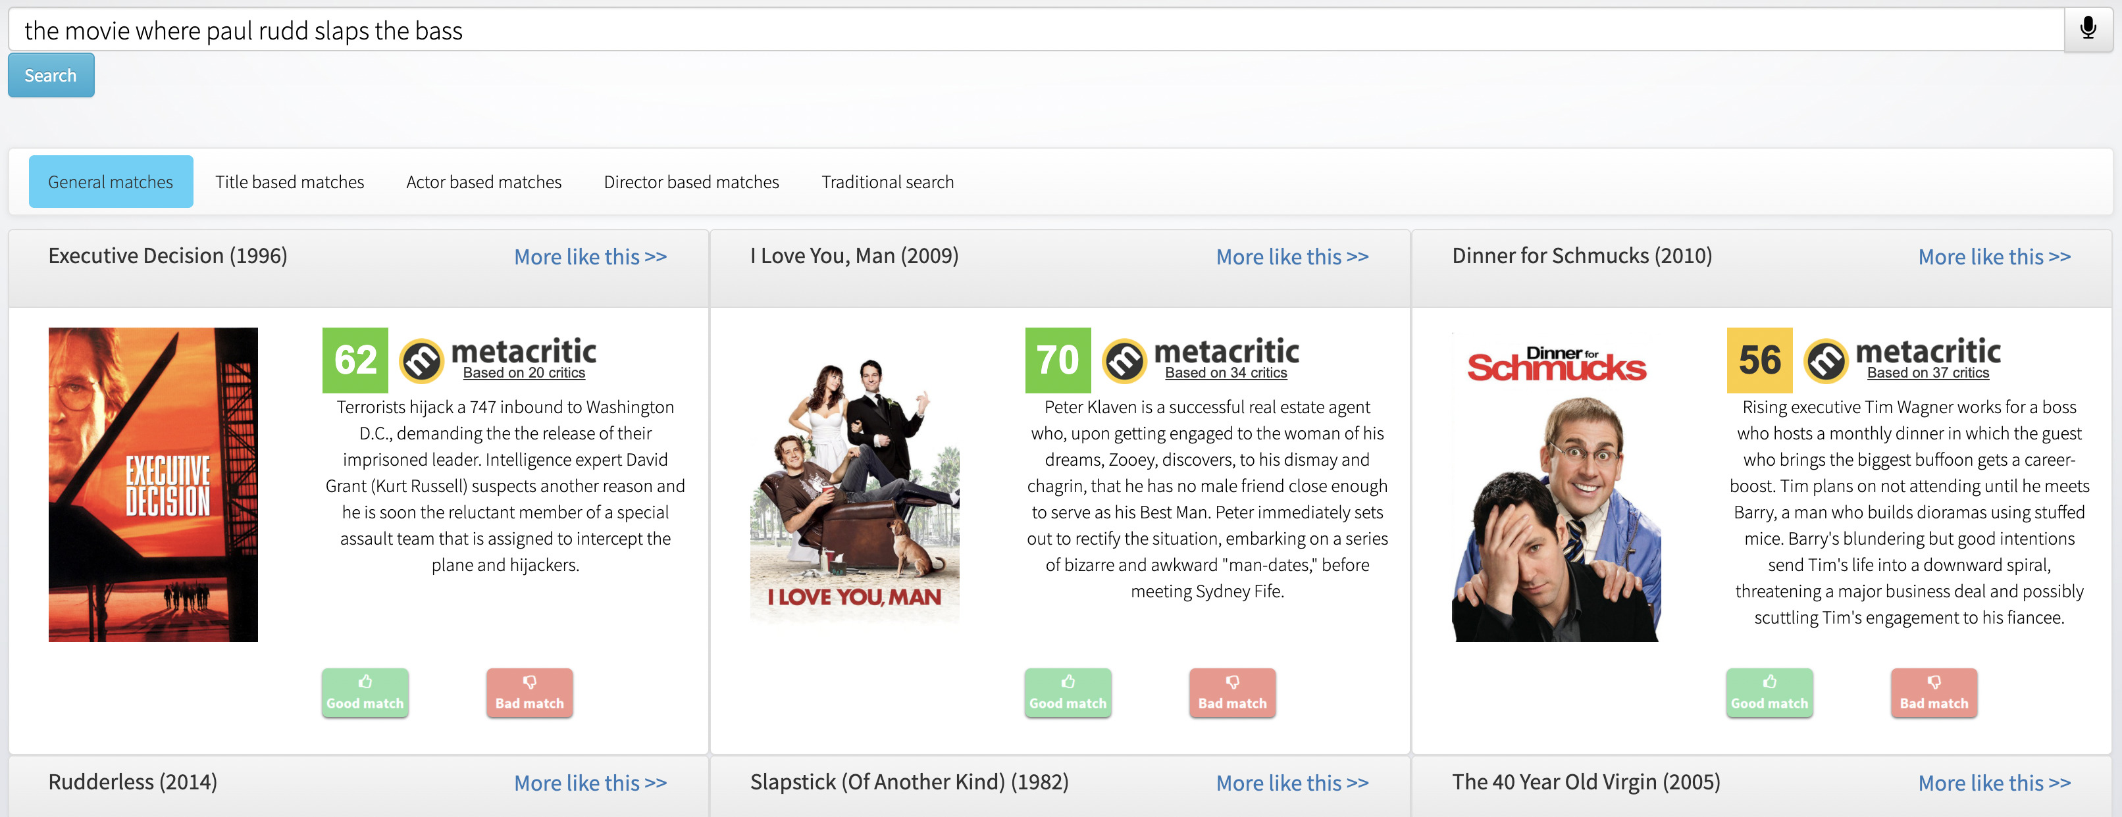Image resolution: width=2122 pixels, height=817 pixels.
Task: Click Based on 20 critics link
Action: pos(524,372)
